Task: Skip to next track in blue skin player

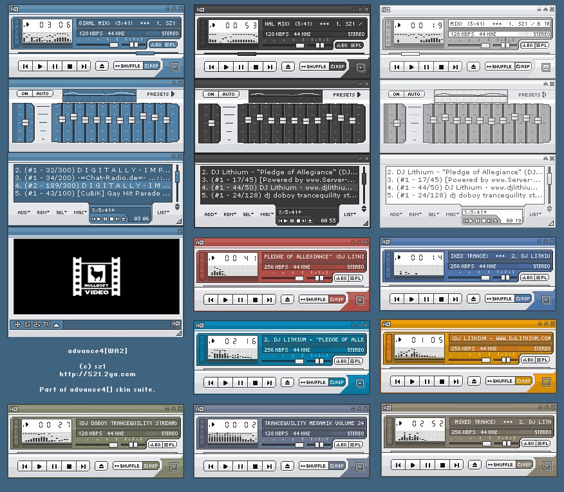Action: tap(84, 66)
